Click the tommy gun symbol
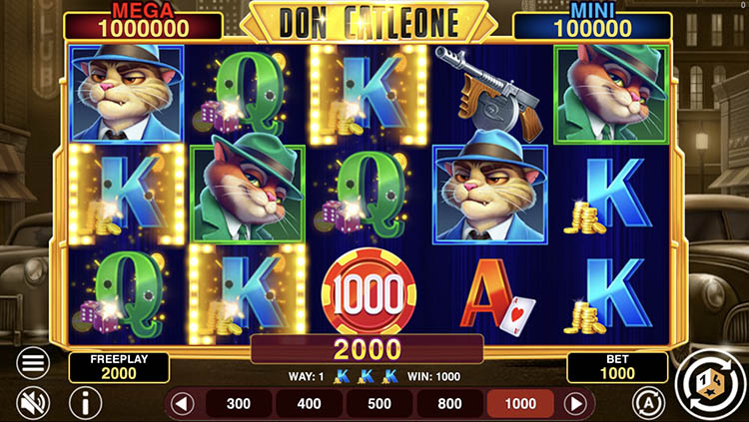This screenshot has width=749, height=422. [x=489, y=93]
